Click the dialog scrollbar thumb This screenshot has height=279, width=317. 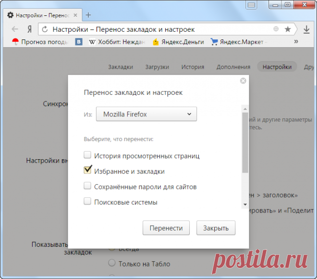point(245,143)
